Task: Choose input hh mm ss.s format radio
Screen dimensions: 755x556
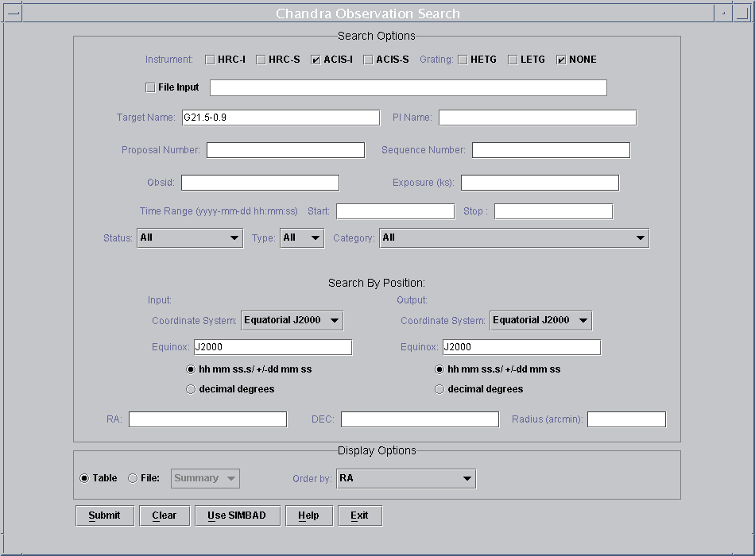Action: (191, 369)
